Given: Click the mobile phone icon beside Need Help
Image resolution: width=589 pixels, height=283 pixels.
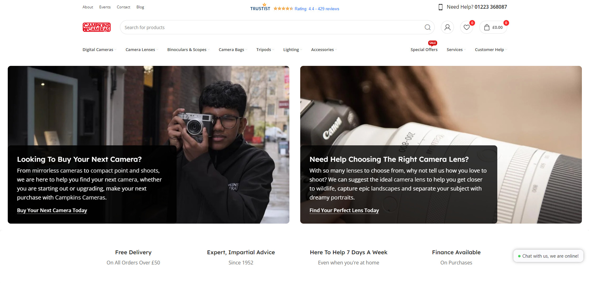Looking at the screenshot, I should tap(440, 7).
